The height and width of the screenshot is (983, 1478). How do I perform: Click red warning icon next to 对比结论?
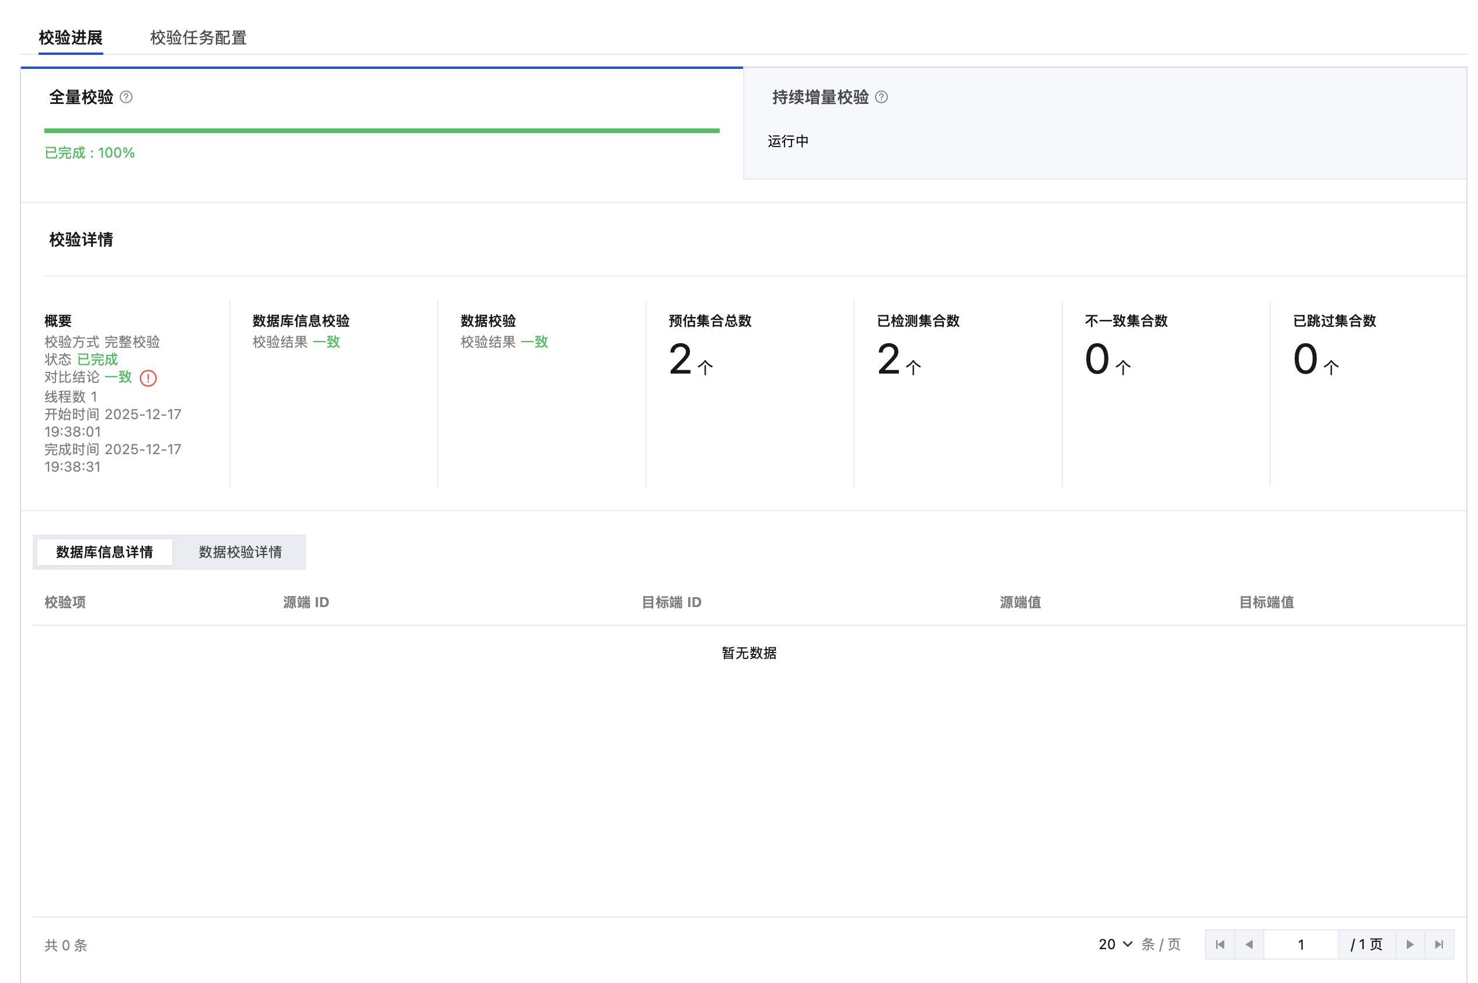[148, 378]
